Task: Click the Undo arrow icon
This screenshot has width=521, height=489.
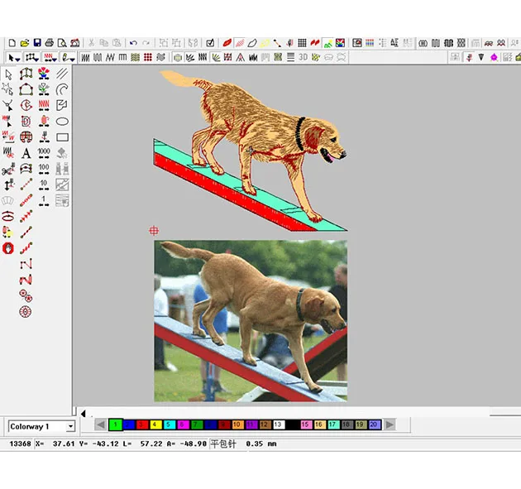Action: [133, 42]
